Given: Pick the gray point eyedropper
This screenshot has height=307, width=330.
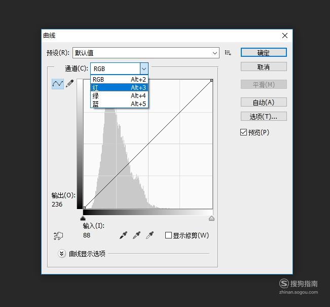Looking at the screenshot, I should tap(136, 235).
